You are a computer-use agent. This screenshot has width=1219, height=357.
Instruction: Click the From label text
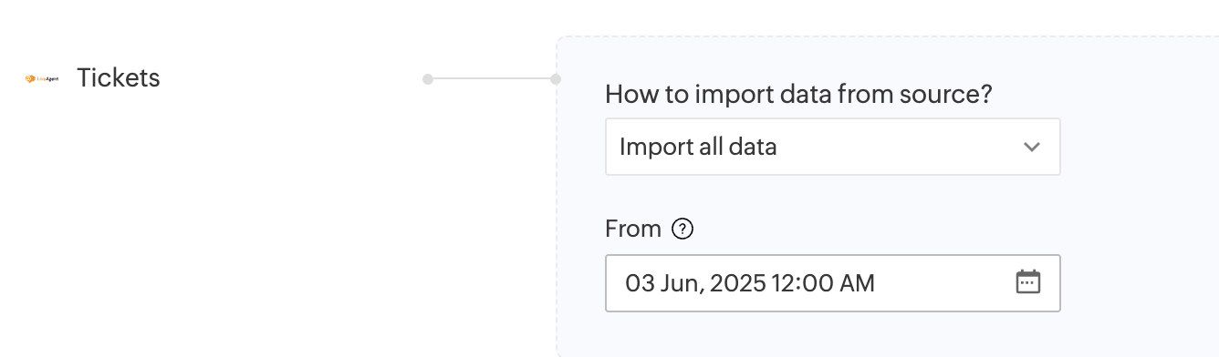(633, 229)
